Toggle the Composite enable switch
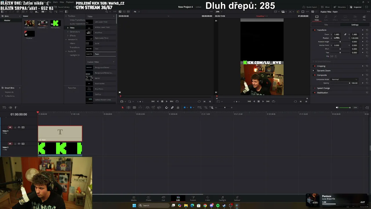371x209 pixels. (x=314, y=75)
